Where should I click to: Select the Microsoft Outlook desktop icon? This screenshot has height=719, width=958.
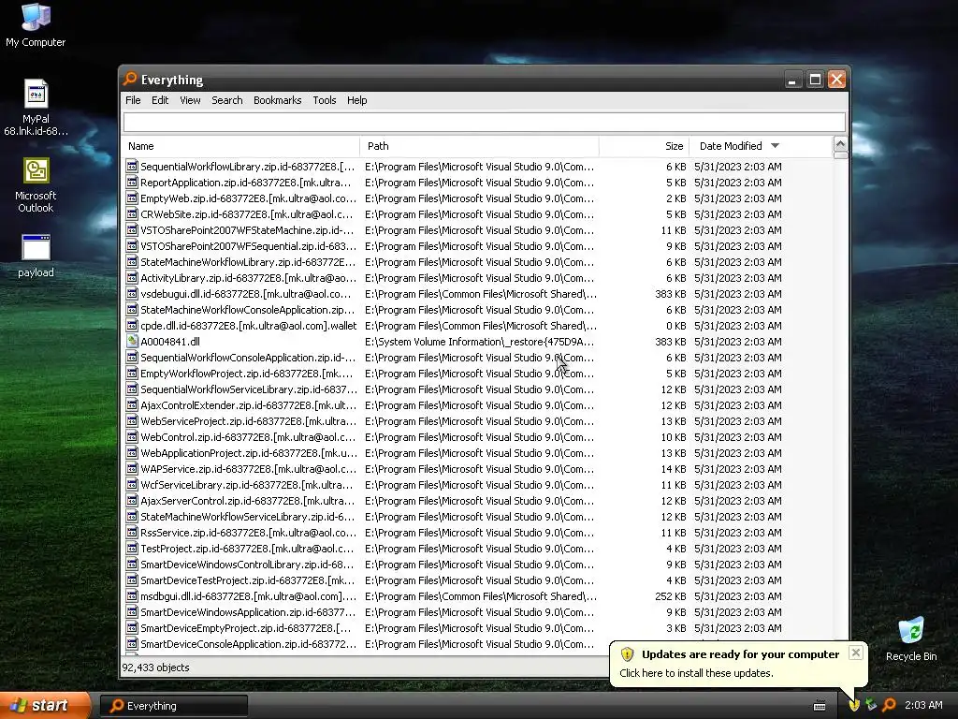36,185
